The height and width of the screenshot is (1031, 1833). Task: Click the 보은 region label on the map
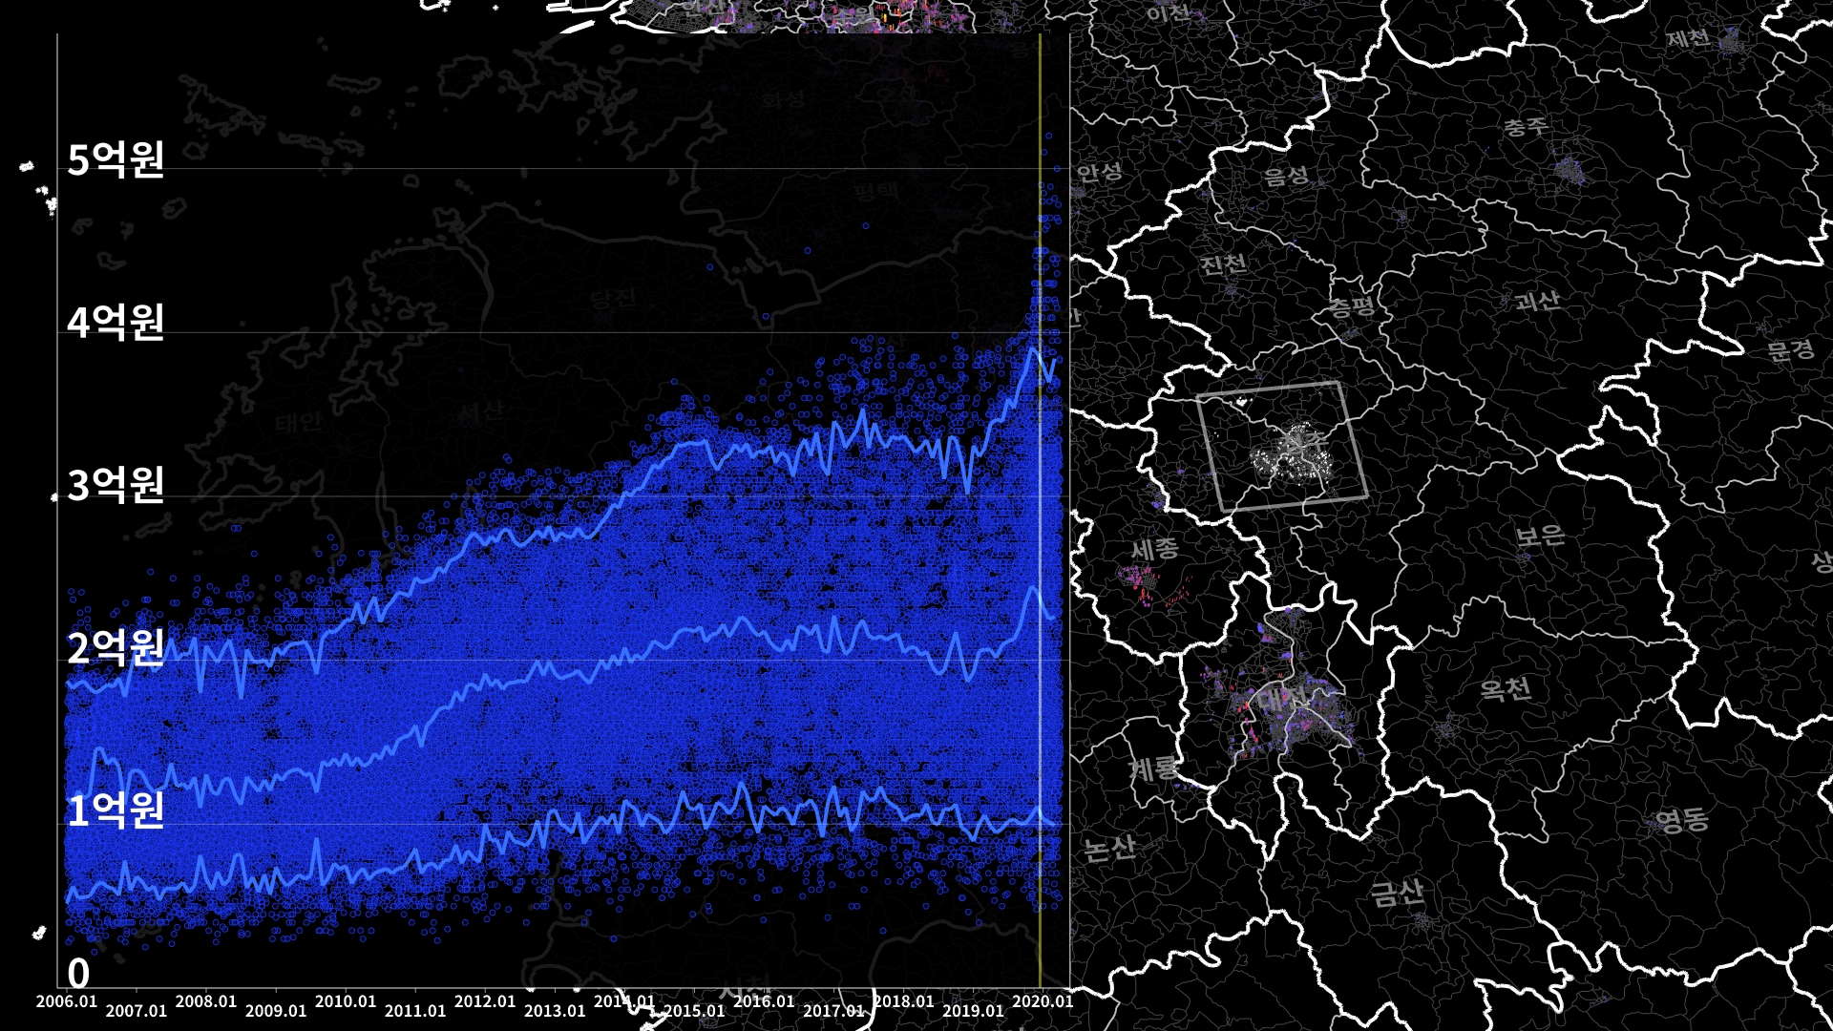(1540, 536)
